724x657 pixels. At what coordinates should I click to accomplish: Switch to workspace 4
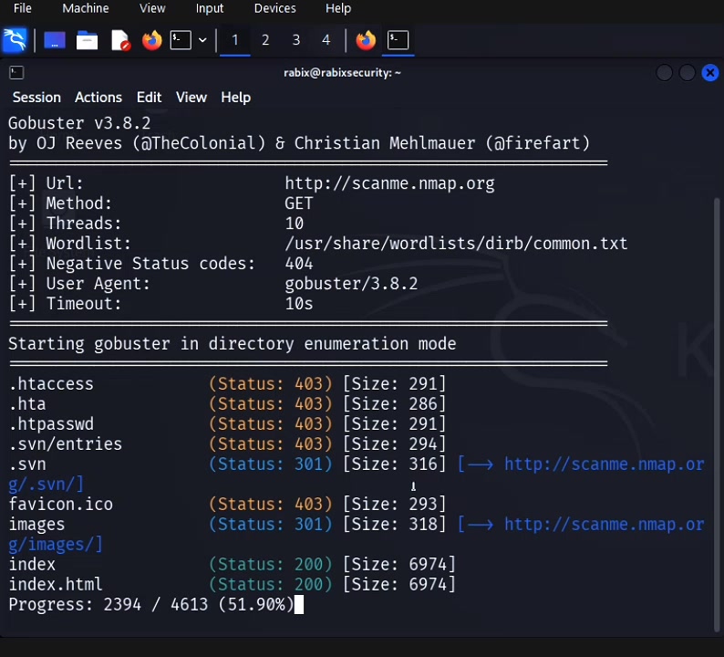(x=326, y=40)
